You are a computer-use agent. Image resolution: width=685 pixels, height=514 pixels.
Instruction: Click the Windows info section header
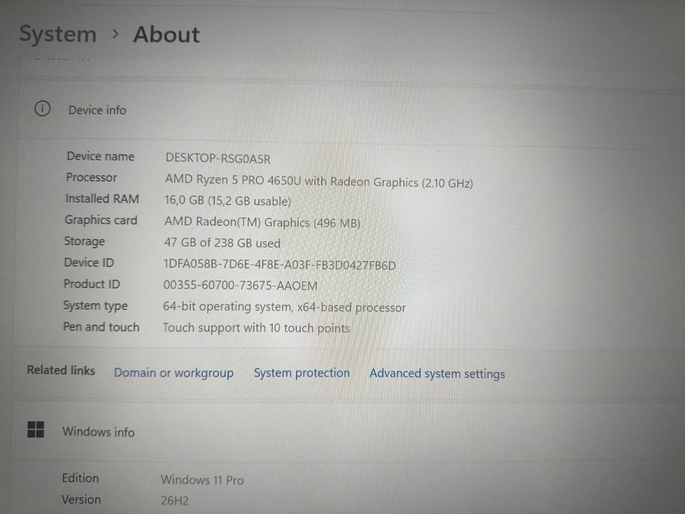[98, 431]
